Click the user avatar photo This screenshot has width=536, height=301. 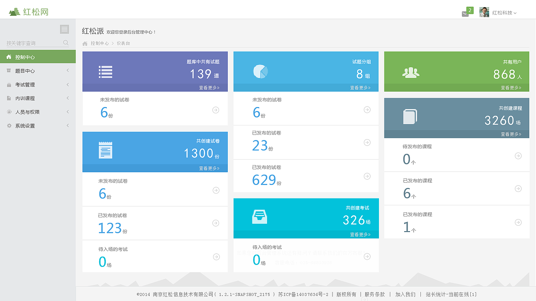[484, 12]
